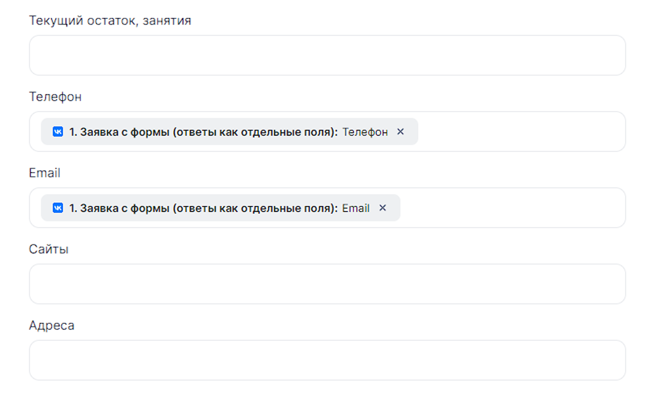Image resolution: width=653 pixels, height=393 pixels.
Task: Click the Сайты field label
Action: point(48,249)
